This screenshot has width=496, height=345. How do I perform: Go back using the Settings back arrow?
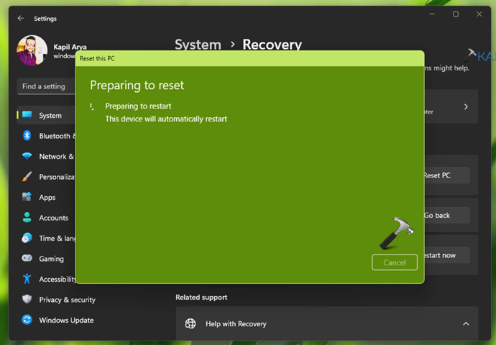pyautogui.click(x=21, y=19)
